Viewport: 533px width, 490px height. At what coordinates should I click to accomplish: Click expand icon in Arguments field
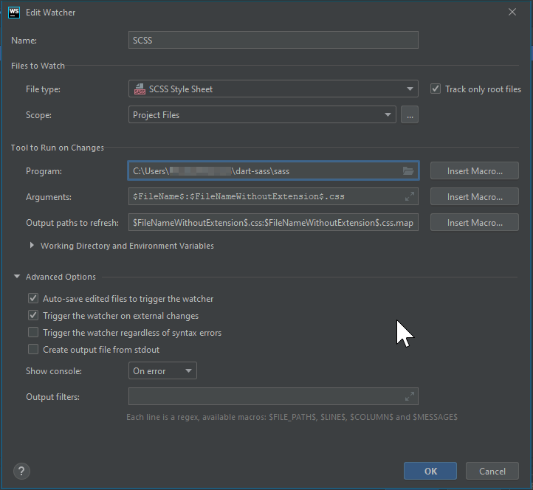410,197
